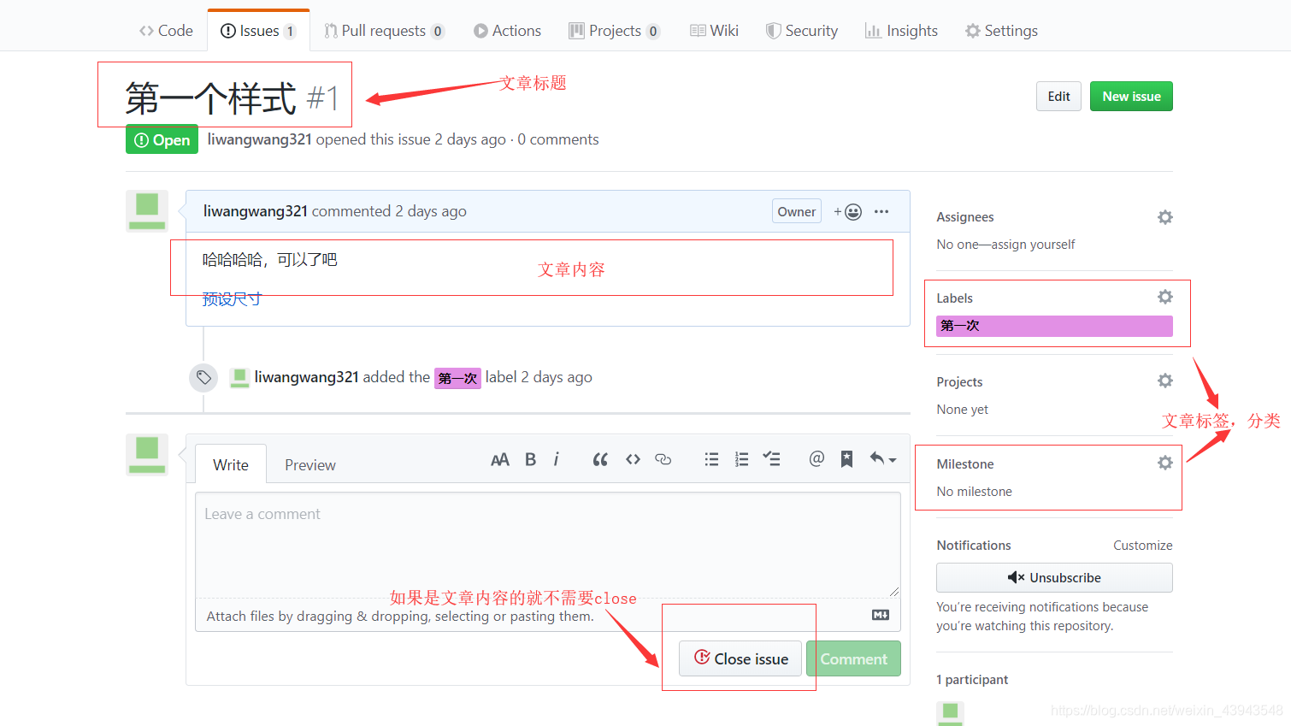Add a numbered list
1291x726 pixels.
click(x=741, y=459)
